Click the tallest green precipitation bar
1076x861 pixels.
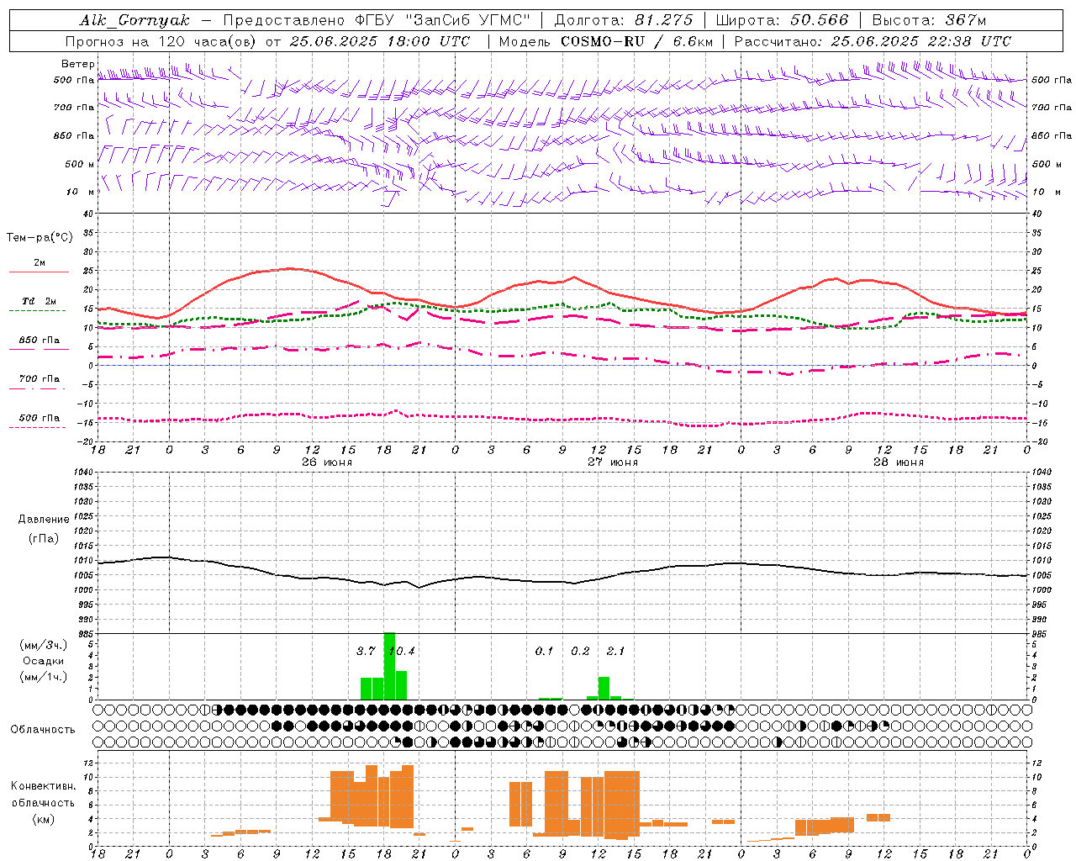pyautogui.click(x=389, y=666)
